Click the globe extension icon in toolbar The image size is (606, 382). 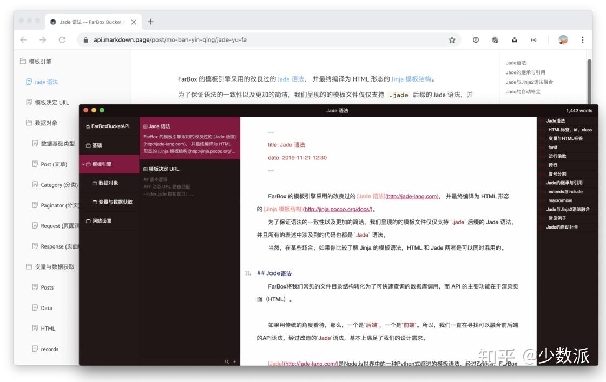tap(495, 40)
